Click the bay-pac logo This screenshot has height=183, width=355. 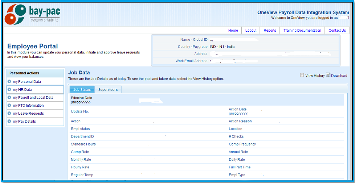click(32, 14)
